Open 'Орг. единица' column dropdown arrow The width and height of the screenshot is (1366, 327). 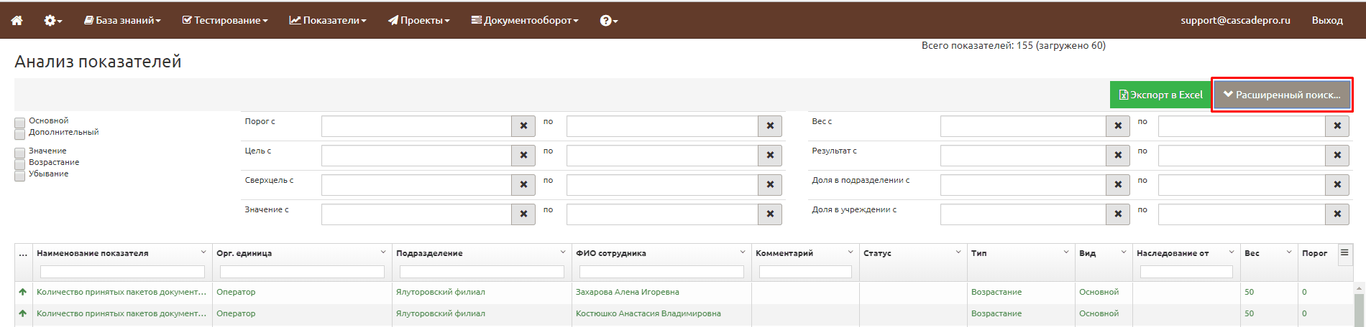[x=383, y=252]
